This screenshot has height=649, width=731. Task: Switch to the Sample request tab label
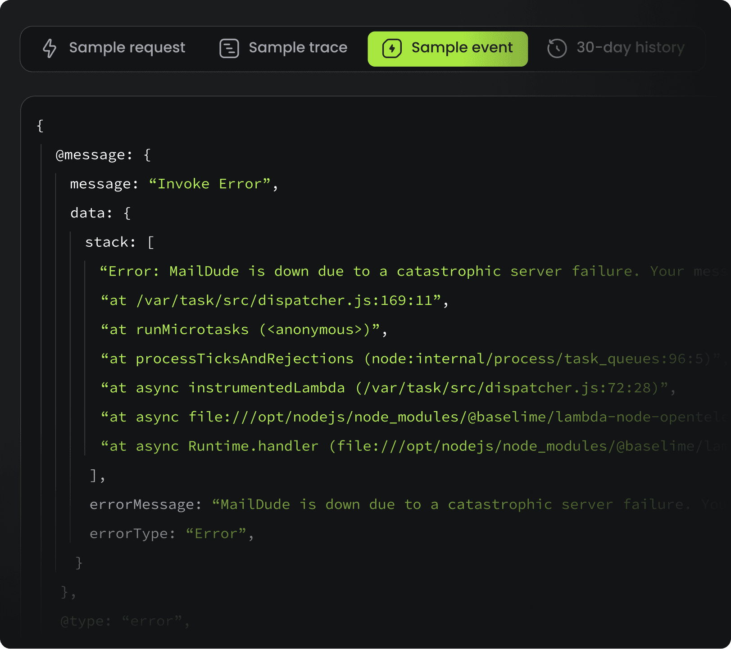pos(127,48)
